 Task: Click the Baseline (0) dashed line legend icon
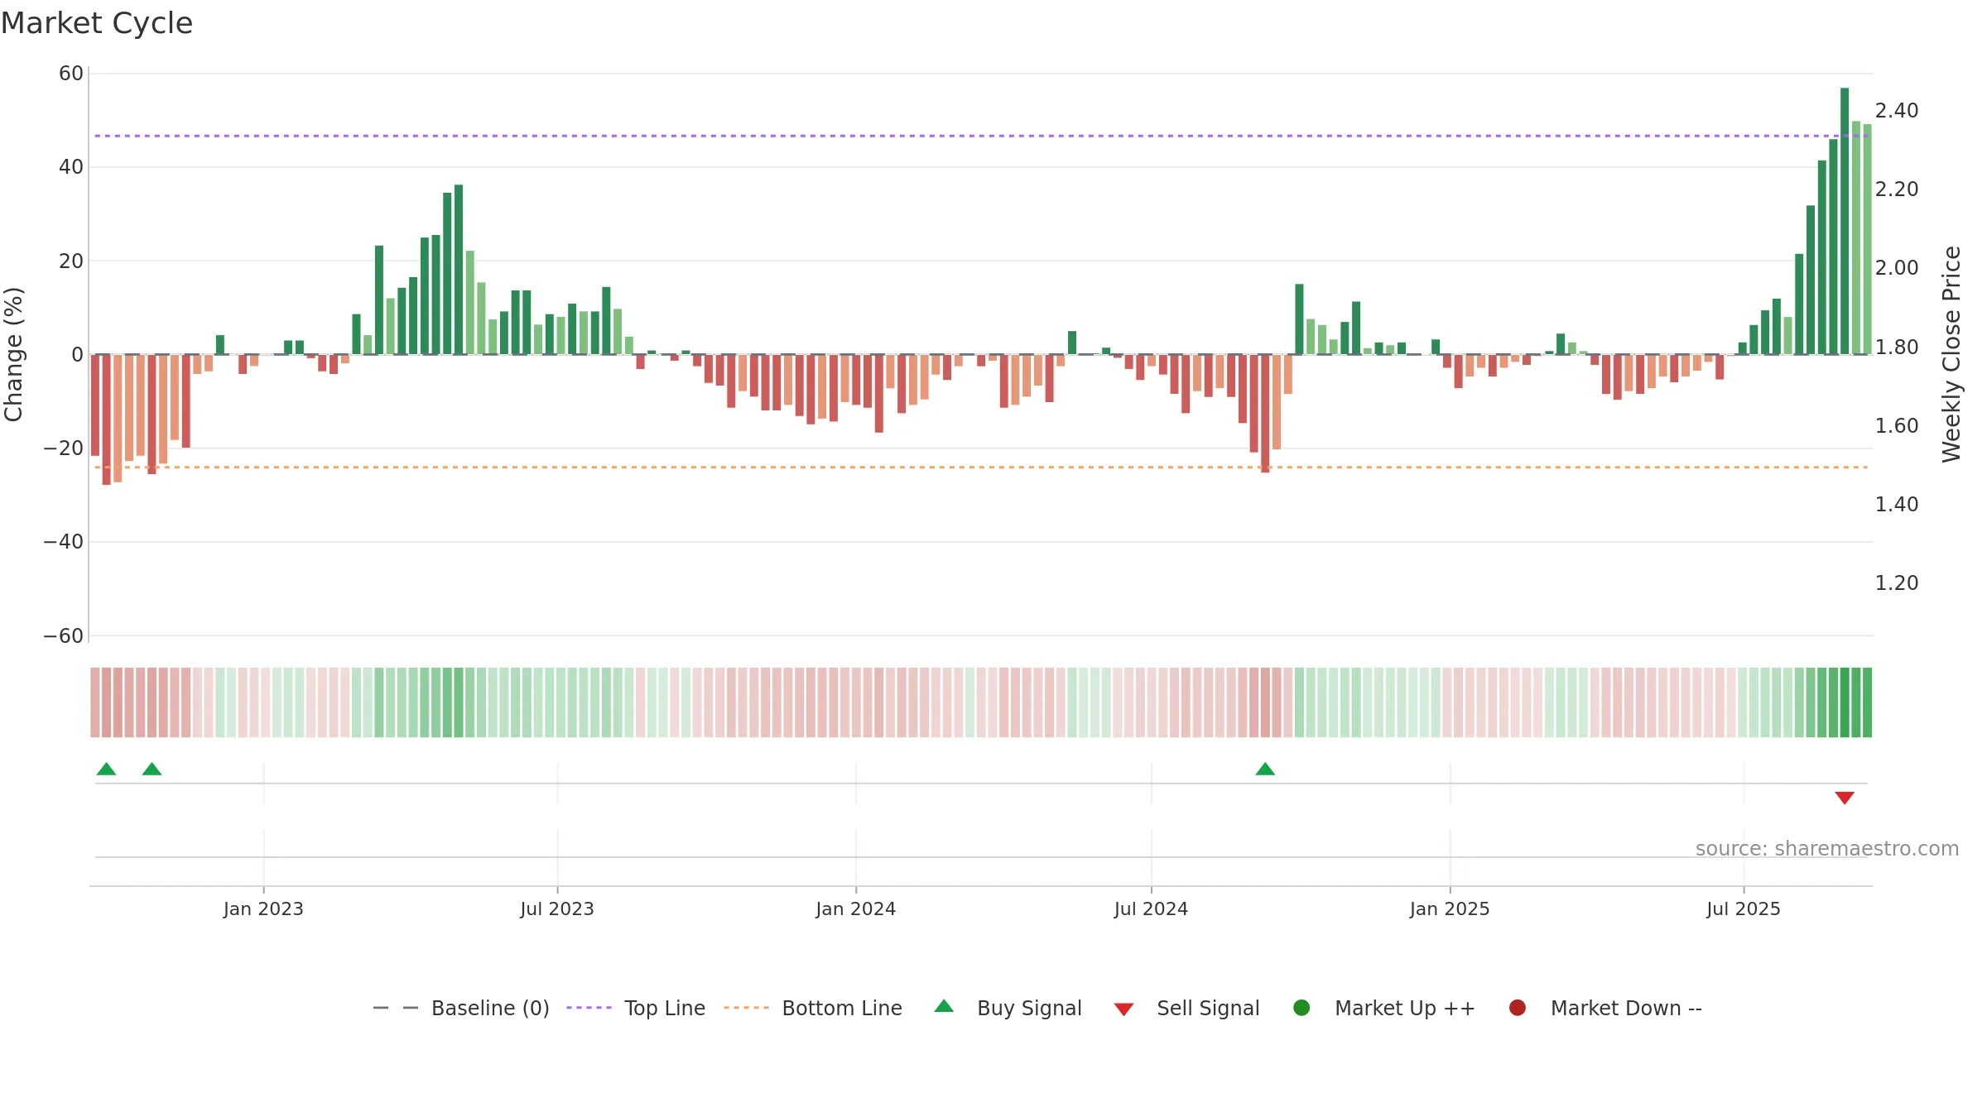(396, 1008)
